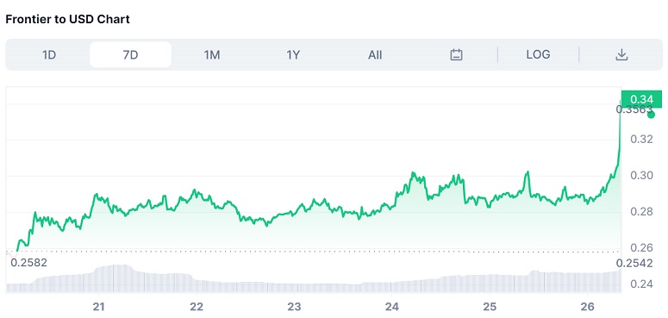This screenshot has width=668, height=318.
Task: Show the All time range
Action: (375, 54)
